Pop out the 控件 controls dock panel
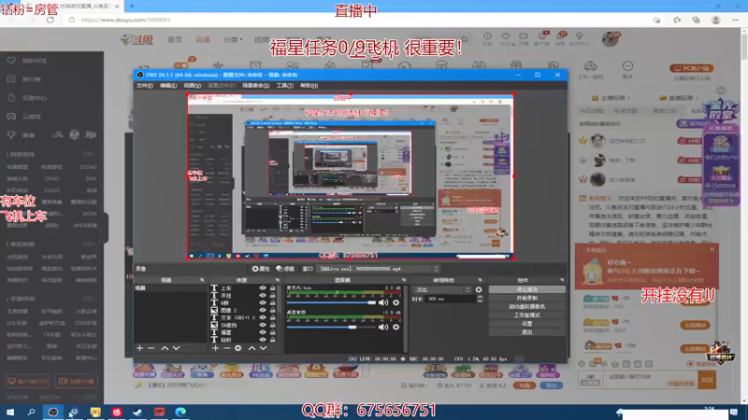 coord(562,280)
